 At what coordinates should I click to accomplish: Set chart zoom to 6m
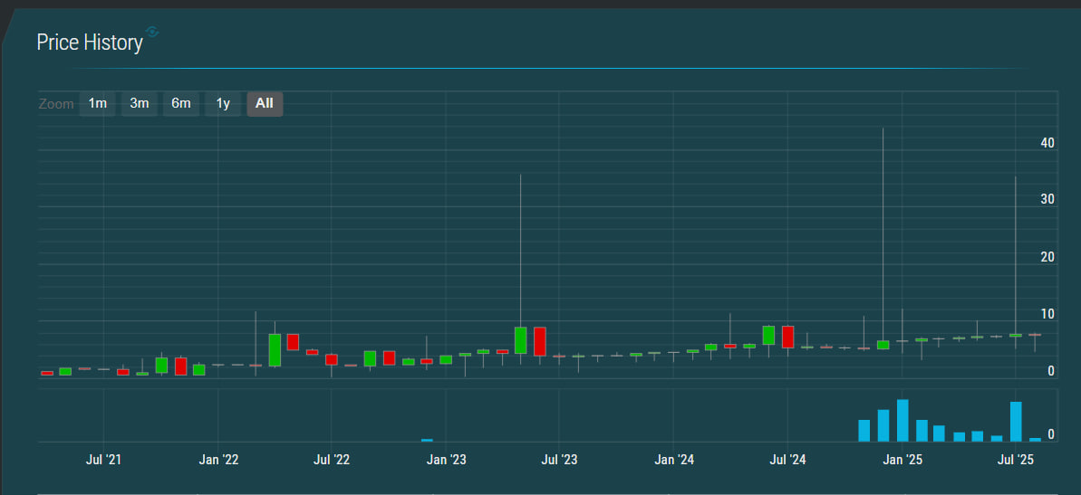pyautogui.click(x=180, y=104)
